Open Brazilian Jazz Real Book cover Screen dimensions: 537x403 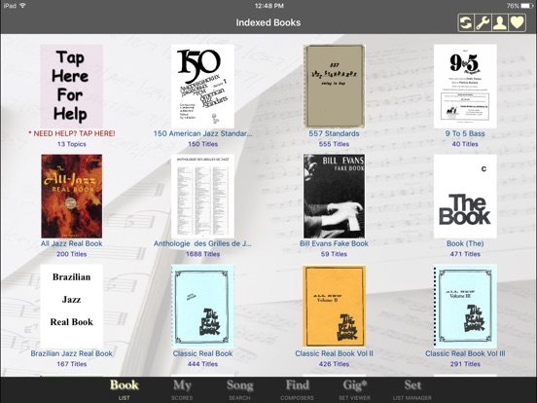[72, 306]
